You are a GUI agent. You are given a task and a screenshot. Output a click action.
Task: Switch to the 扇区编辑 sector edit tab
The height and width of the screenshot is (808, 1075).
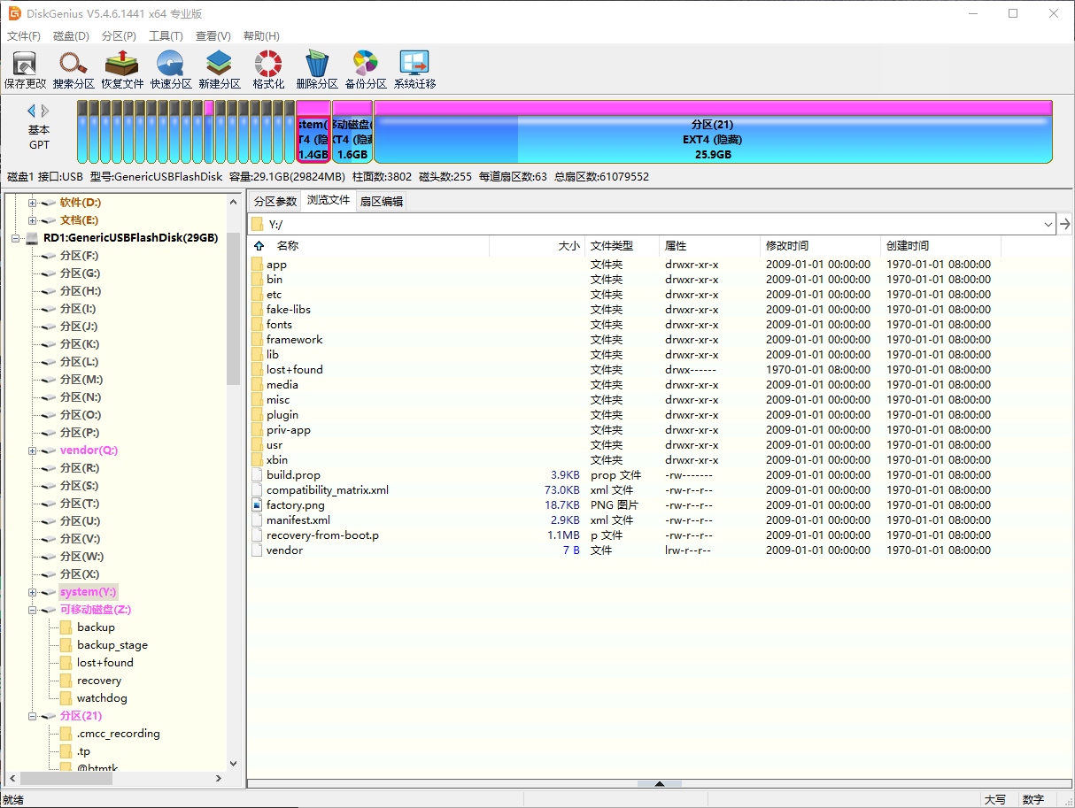[382, 200]
